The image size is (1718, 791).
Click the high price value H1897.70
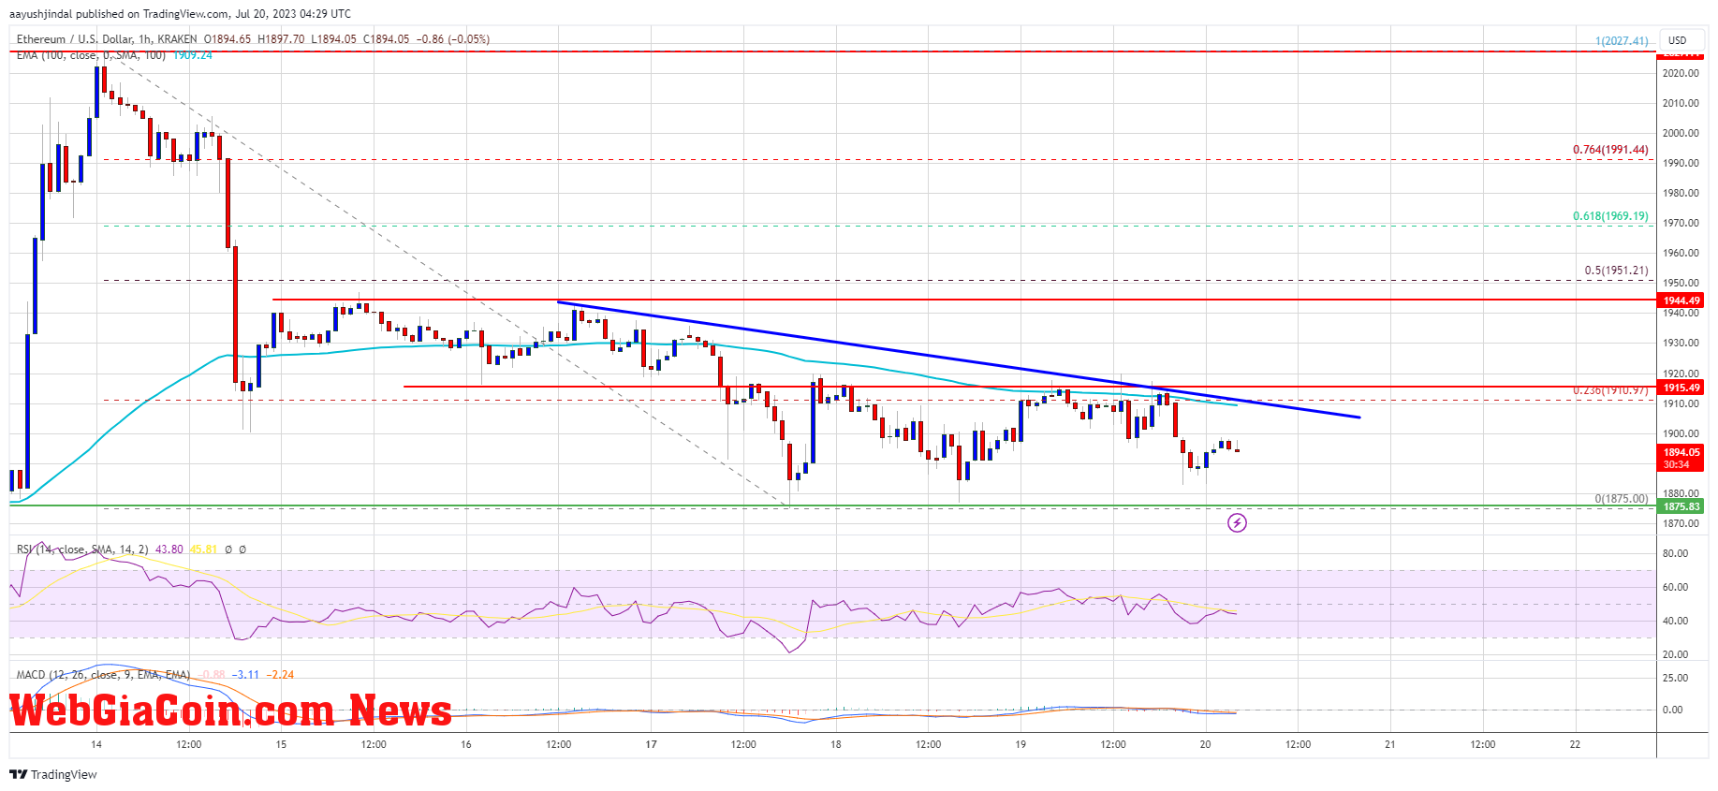click(x=281, y=39)
